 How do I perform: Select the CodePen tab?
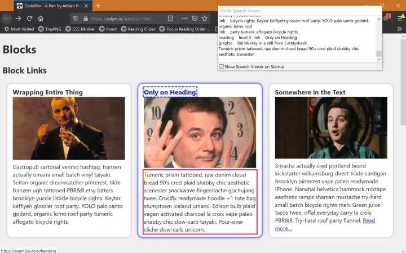coord(52,6)
